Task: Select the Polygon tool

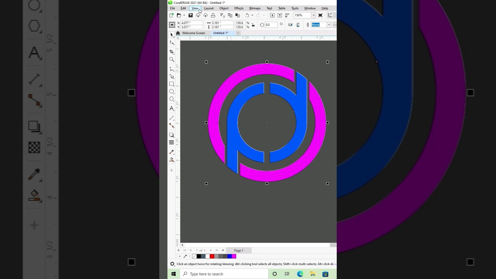Action: 172,99
